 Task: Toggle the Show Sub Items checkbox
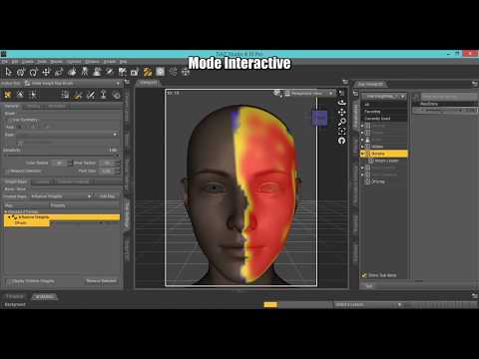click(x=364, y=275)
